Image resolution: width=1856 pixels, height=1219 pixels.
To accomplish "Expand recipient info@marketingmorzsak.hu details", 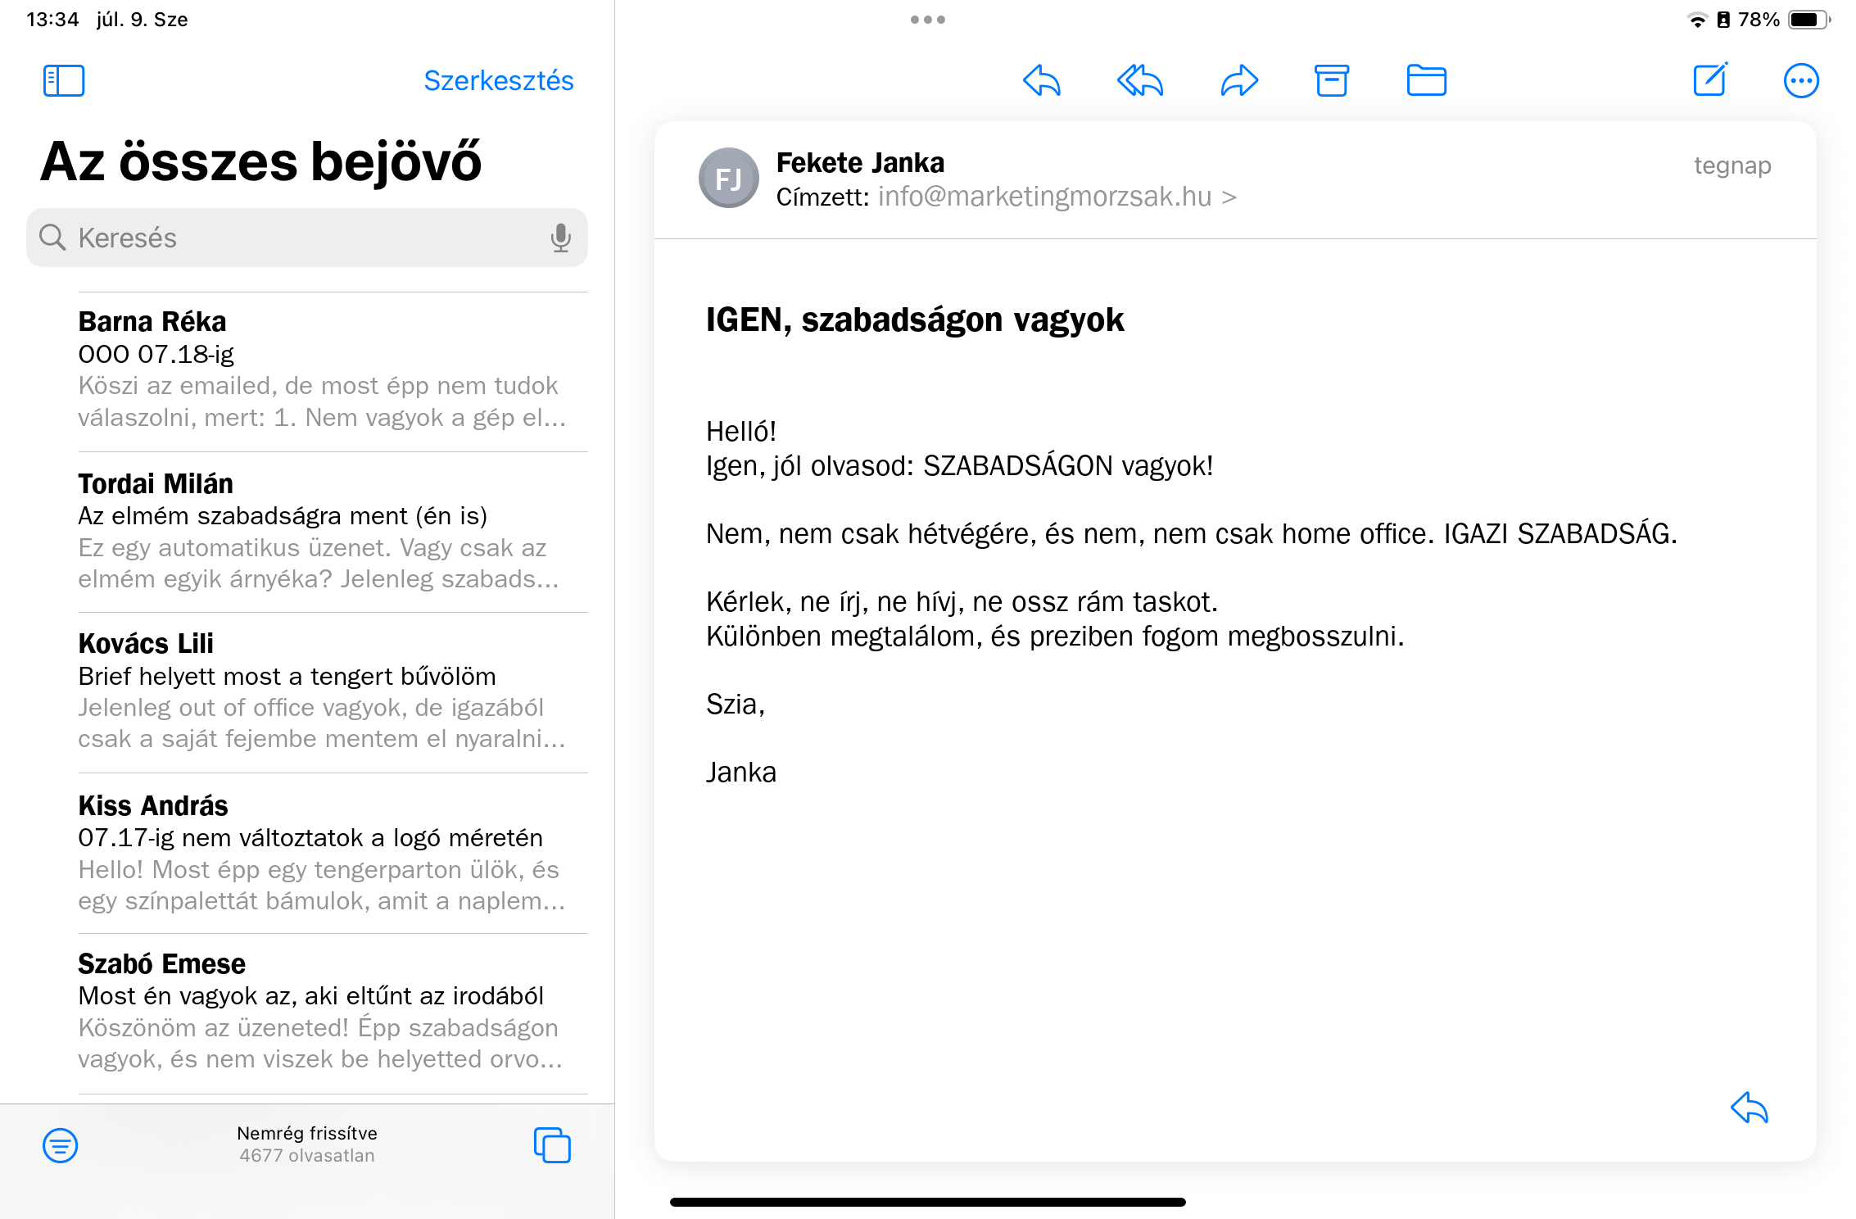I will (x=1057, y=197).
